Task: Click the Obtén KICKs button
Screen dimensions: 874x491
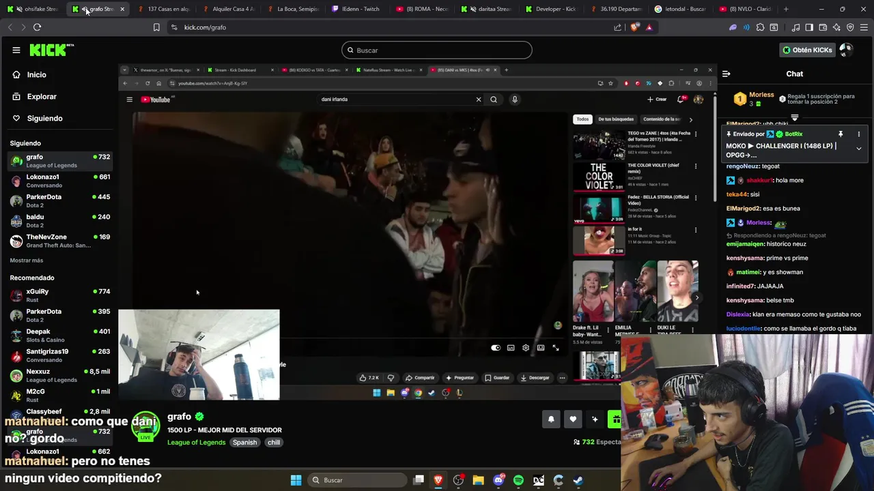Action: click(807, 50)
